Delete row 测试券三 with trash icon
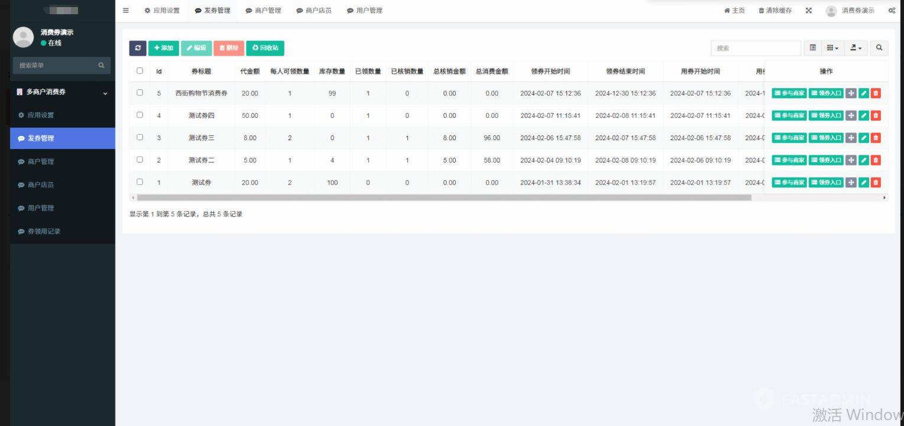 click(x=876, y=138)
